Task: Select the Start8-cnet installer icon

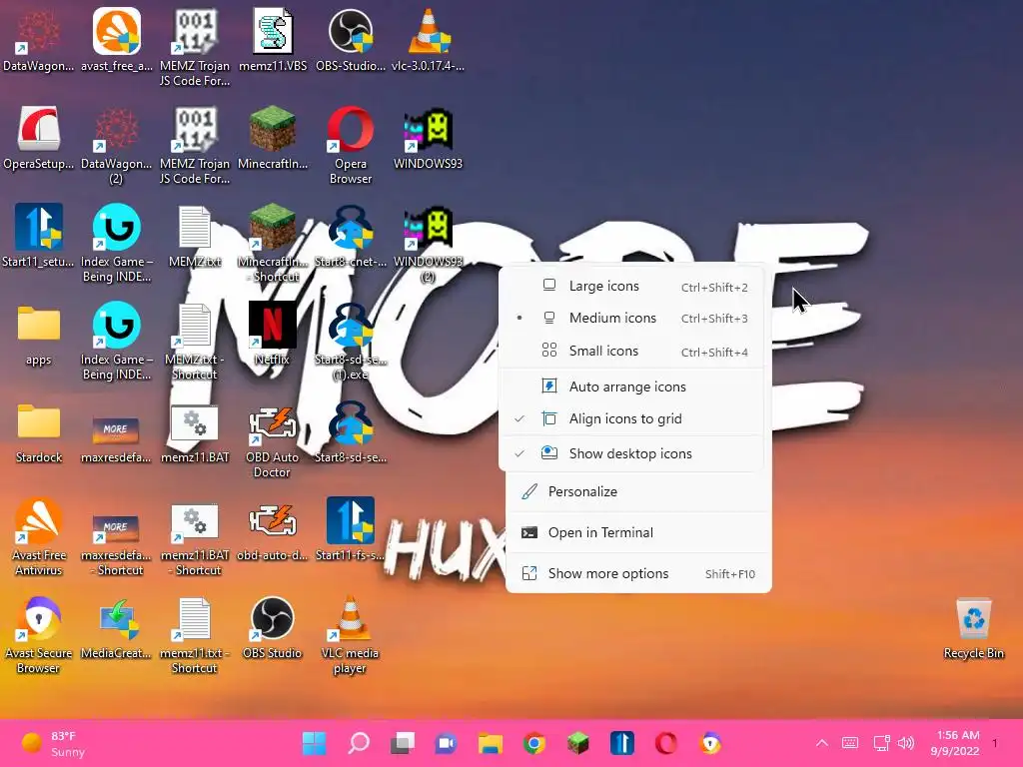Action: (351, 236)
